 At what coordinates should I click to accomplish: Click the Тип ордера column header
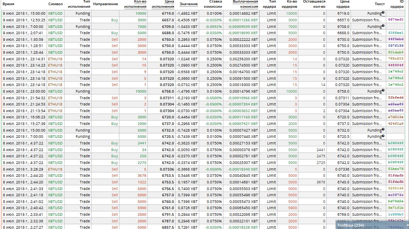point(269,4)
